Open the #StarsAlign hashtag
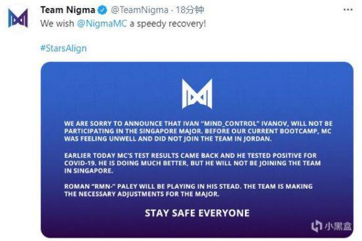 click(63, 48)
